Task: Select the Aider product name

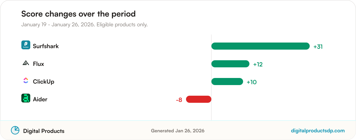Action: pos(40,99)
